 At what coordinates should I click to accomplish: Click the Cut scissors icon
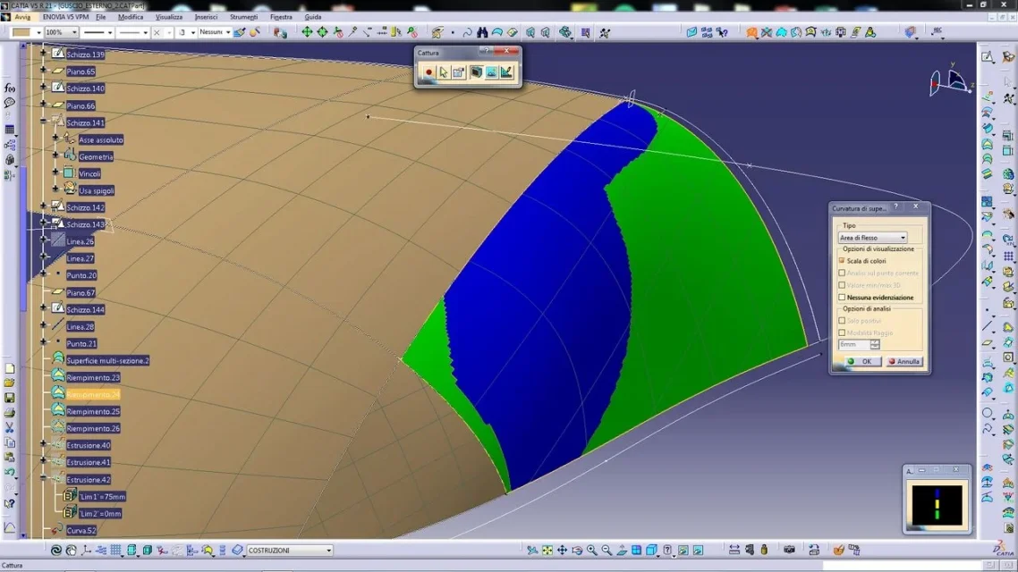[10, 428]
